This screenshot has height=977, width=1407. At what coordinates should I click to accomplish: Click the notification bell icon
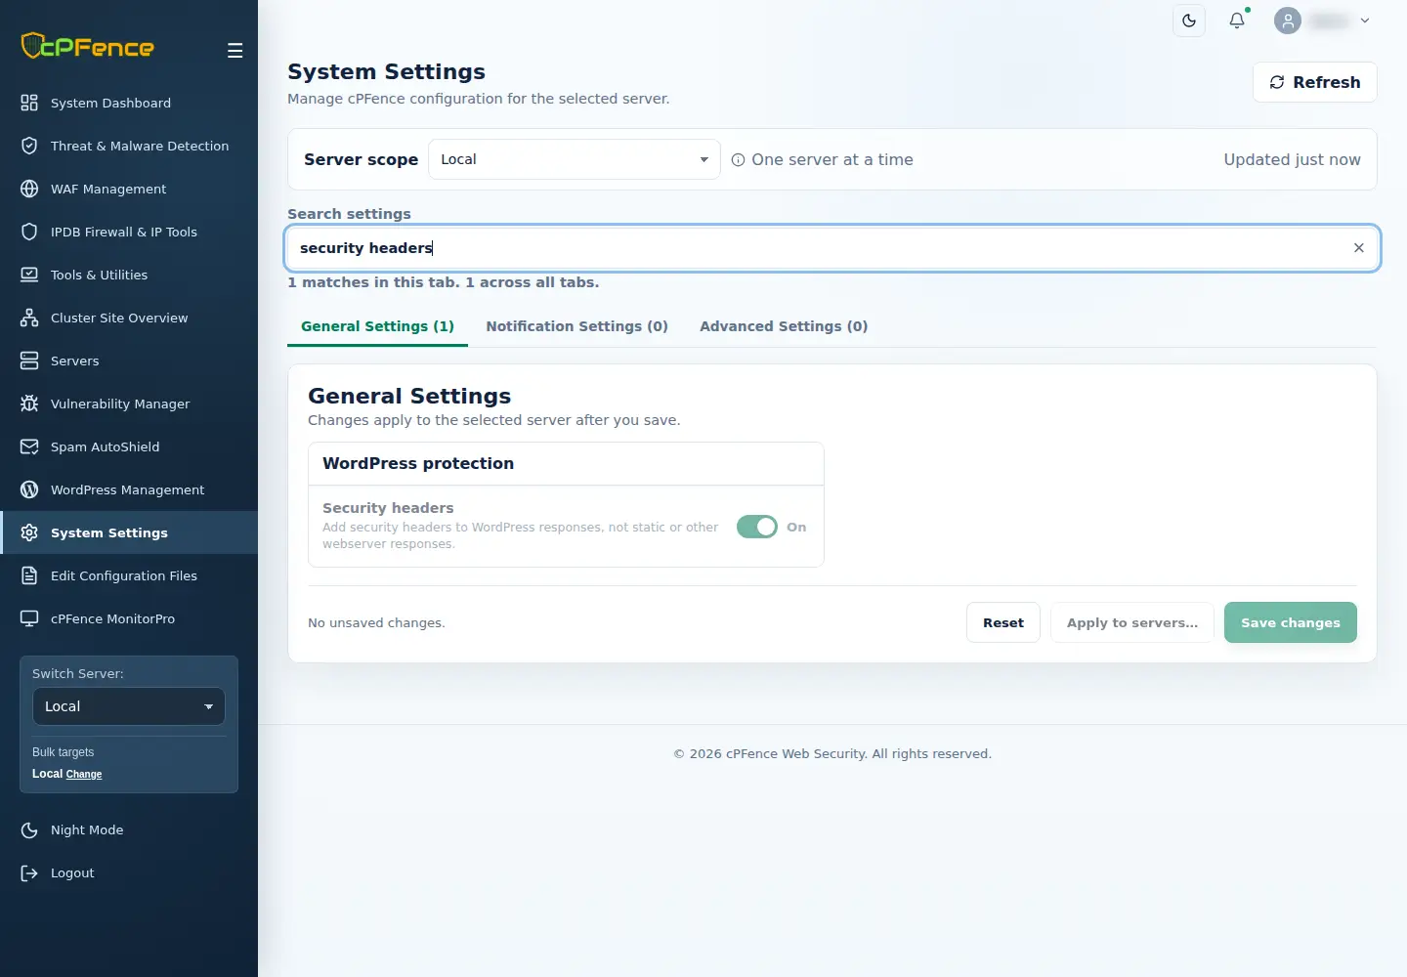[x=1237, y=21]
